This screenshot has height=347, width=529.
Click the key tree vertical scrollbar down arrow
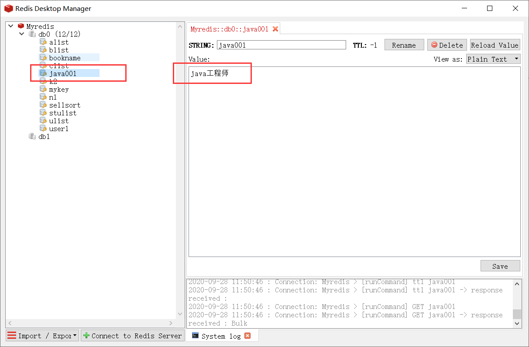(180, 314)
